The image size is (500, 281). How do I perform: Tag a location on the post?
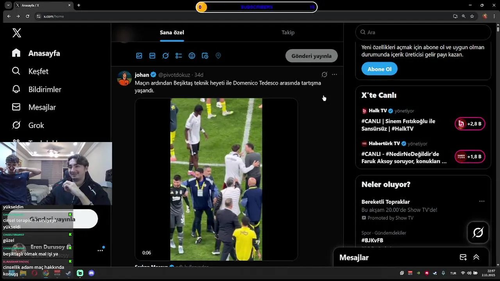218,56
